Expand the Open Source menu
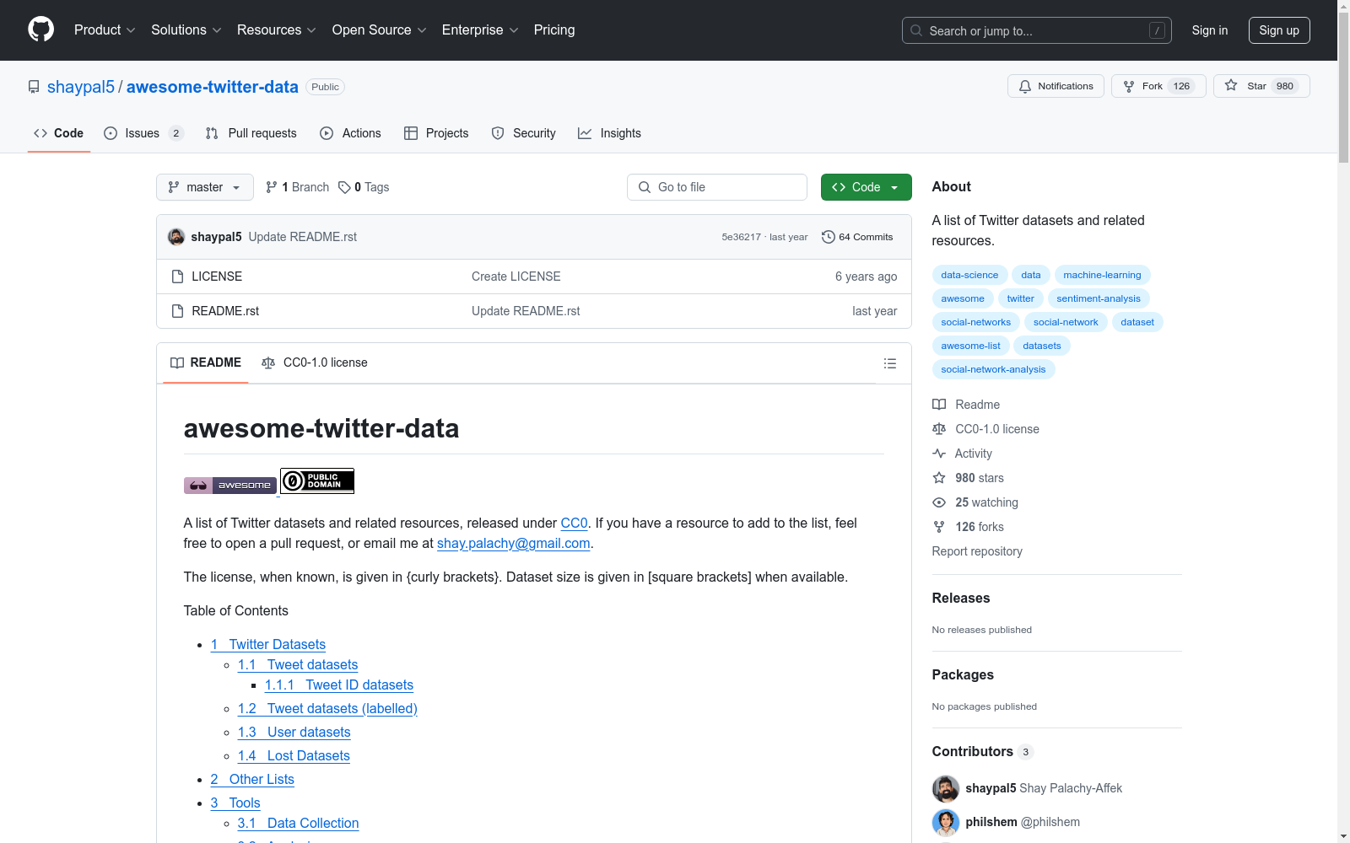 380,30
